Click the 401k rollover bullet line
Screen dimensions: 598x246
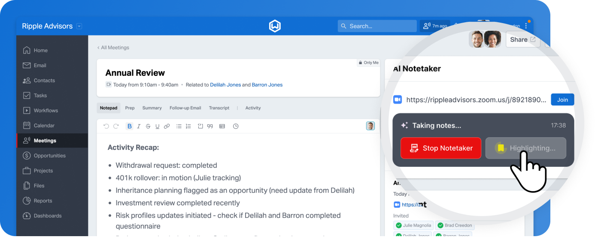click(x=178, y=178)
